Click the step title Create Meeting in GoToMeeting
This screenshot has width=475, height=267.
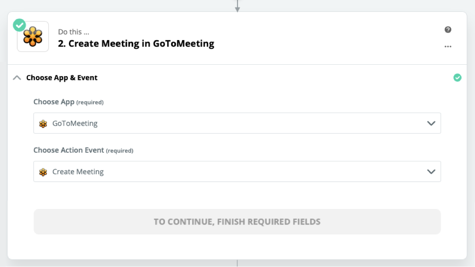[136, 44]
